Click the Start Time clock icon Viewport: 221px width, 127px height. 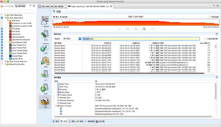pos(58,84)
